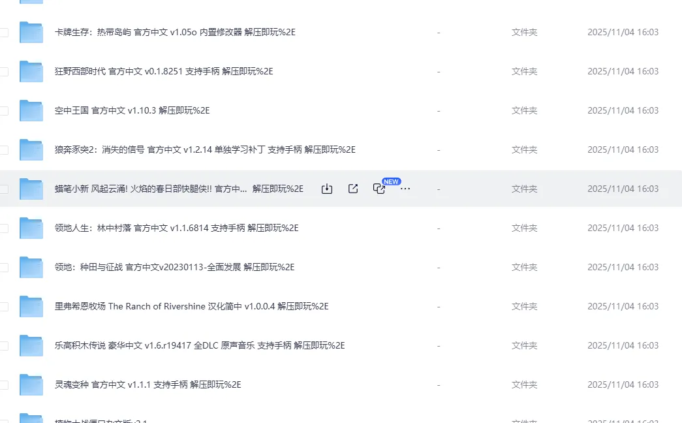
Task: Click date 2025/11/04 16:03 of 乐高积木传说 row
Action: tap(623, 345)
